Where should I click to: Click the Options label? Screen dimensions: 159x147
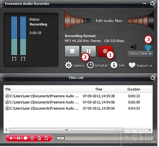(79, 66)
